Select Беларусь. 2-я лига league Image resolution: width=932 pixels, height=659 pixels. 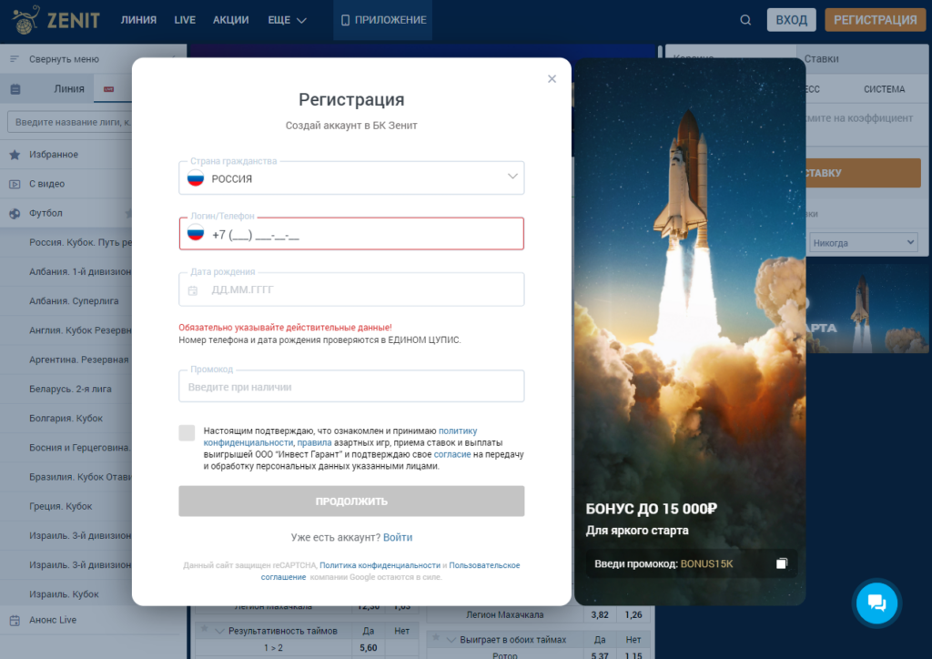click(x=70, y=389)
